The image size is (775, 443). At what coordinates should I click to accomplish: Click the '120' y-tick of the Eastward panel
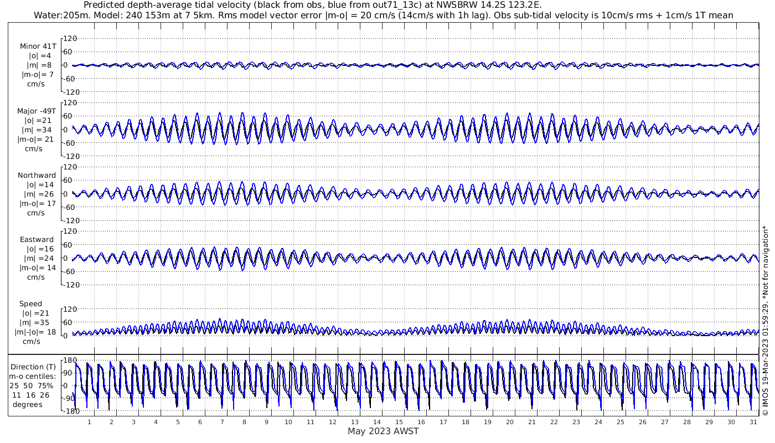[70, 231]
